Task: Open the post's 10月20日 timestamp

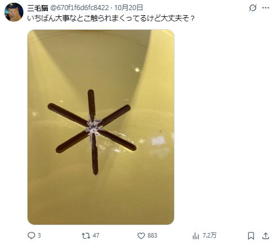Action: coord(128,8)
